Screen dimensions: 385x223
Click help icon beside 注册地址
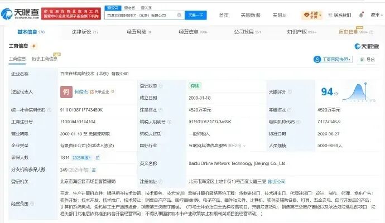[x=161, y=182]
